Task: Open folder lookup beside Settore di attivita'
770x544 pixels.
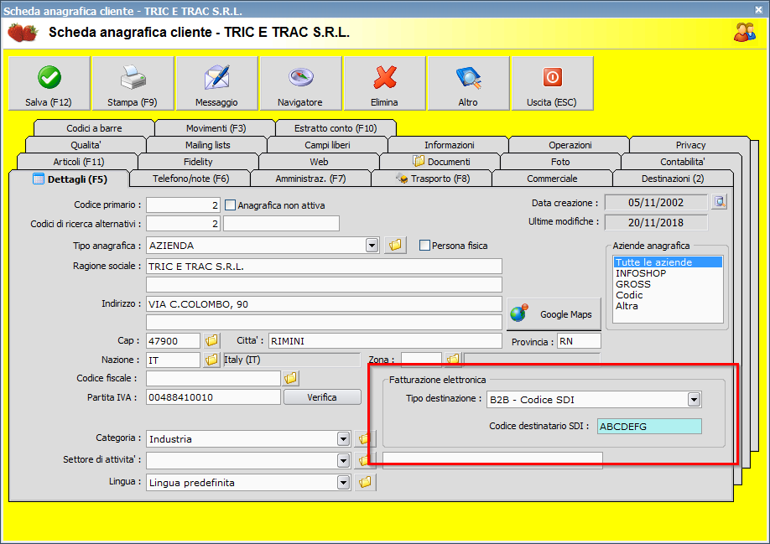Action: click(364, 460)
